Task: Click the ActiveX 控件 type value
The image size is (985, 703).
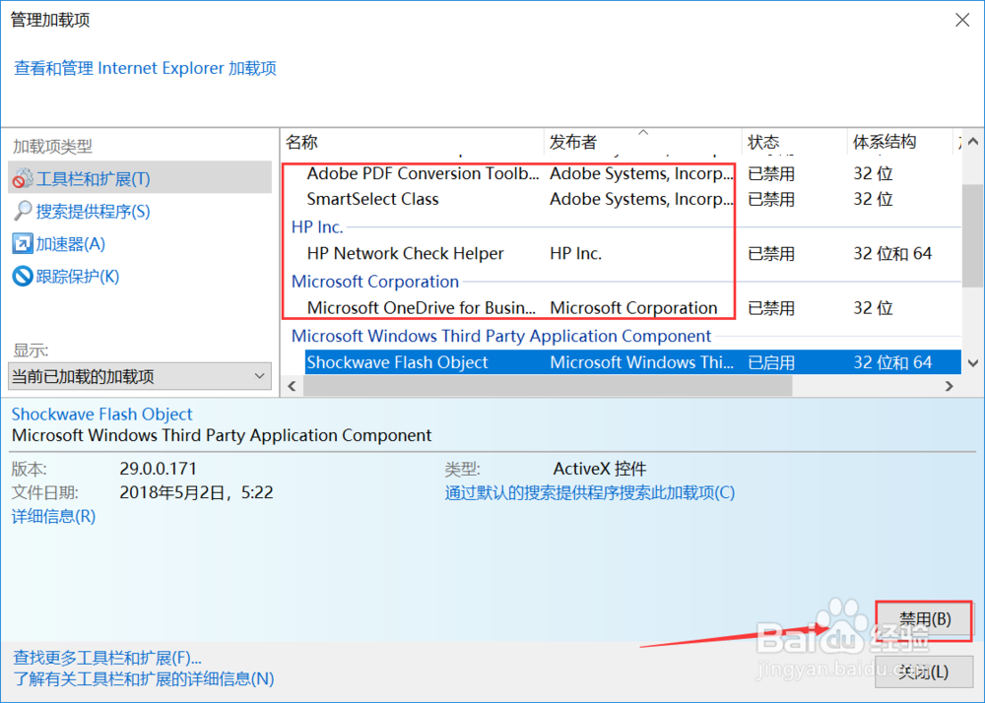Action: [x=600, y=469]
